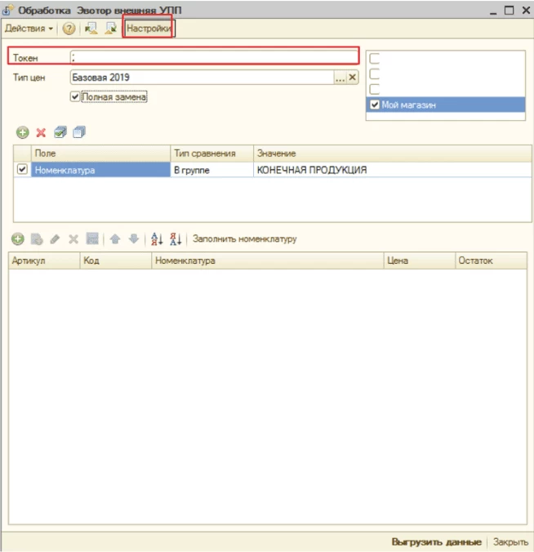
Task: Click the help question mark icon
Action: [x=69, y=29]
